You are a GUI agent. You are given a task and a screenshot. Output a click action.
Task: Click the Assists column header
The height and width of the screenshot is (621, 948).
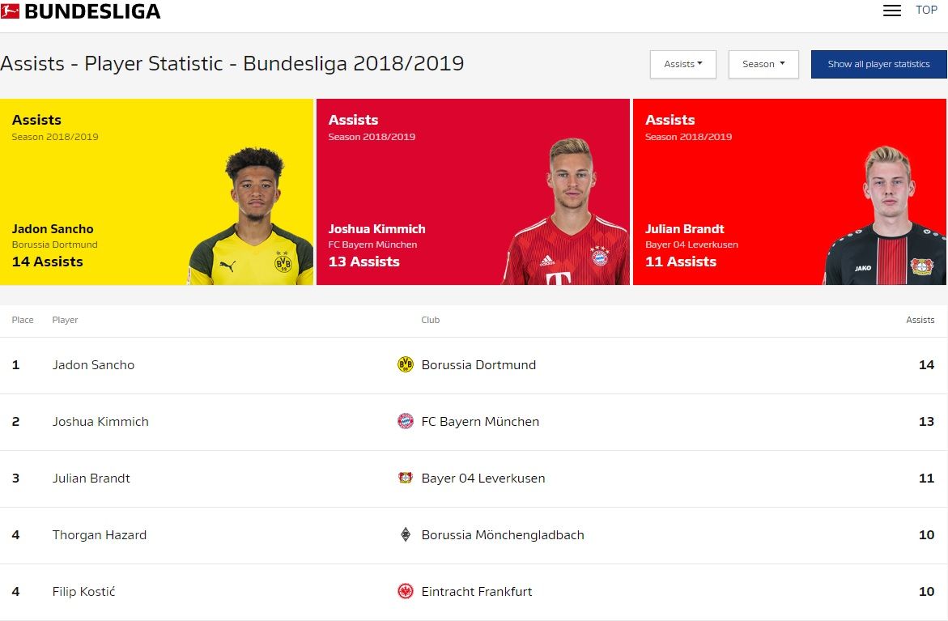(x=920, y=320)
